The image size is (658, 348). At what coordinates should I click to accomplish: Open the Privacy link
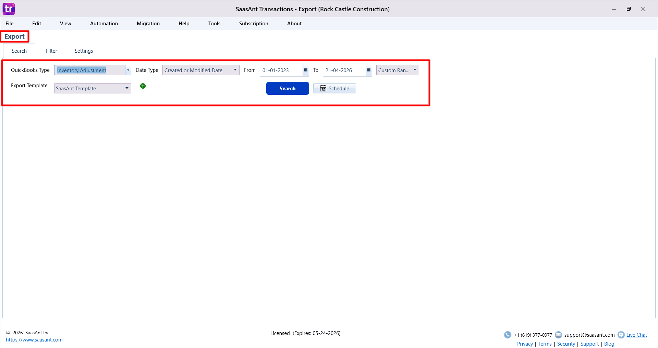click(x=525, y=344)
